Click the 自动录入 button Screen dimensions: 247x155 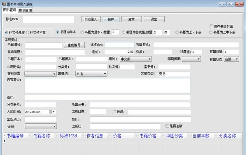(x=91, y=19)
